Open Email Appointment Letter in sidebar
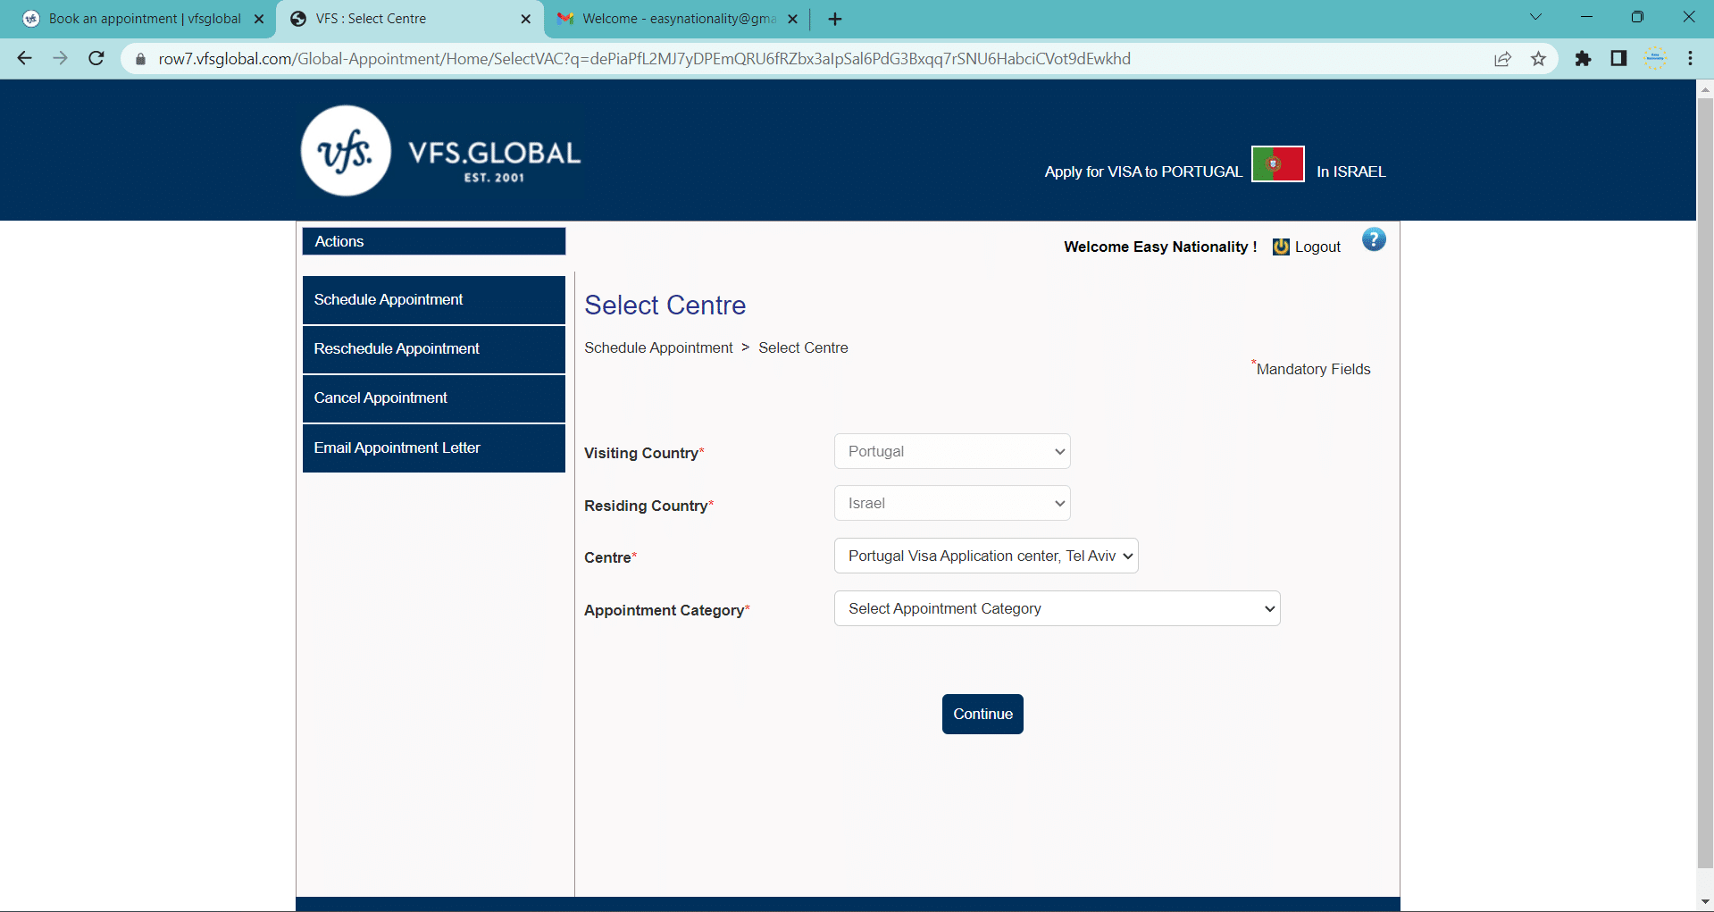1714x912 pixels. pos(434,448)
